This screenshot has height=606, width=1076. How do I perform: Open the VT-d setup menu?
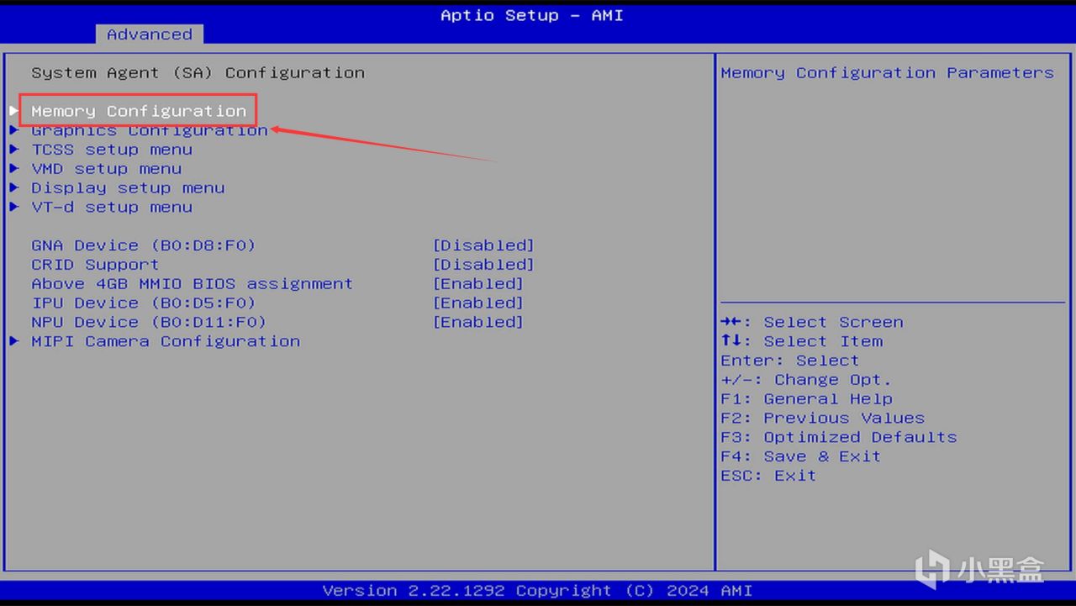112,208
